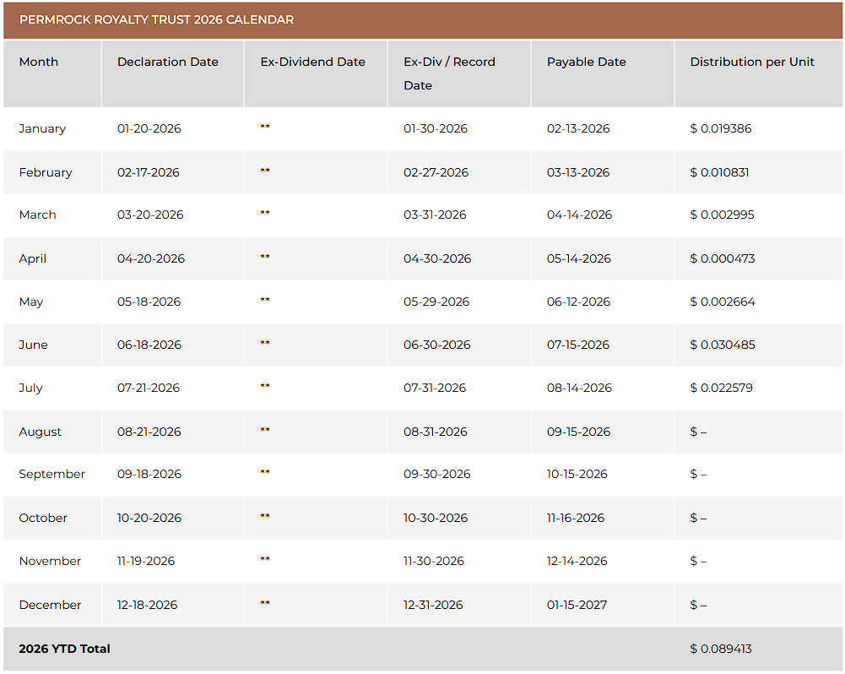Click distribution value $ 0.019386
The width and height of the screenshot is (845, 674).
721,129
